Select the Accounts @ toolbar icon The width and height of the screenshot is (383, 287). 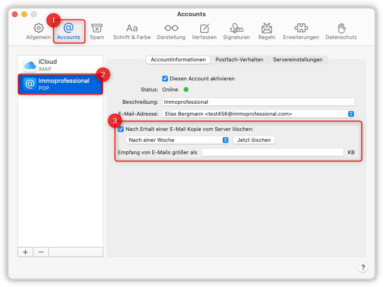[69, 31]
